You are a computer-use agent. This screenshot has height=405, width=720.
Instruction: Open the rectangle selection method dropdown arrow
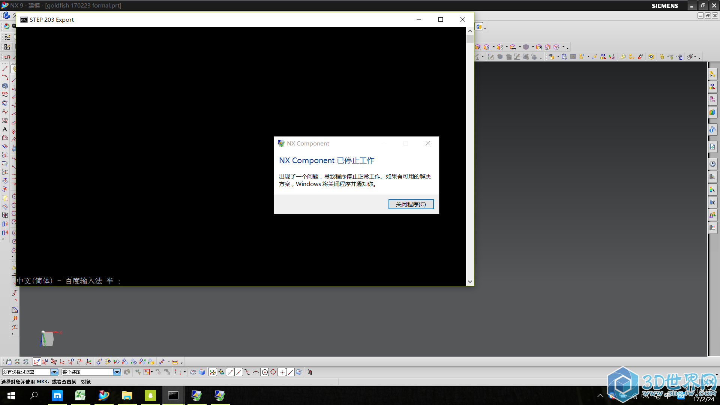[184, 372]
